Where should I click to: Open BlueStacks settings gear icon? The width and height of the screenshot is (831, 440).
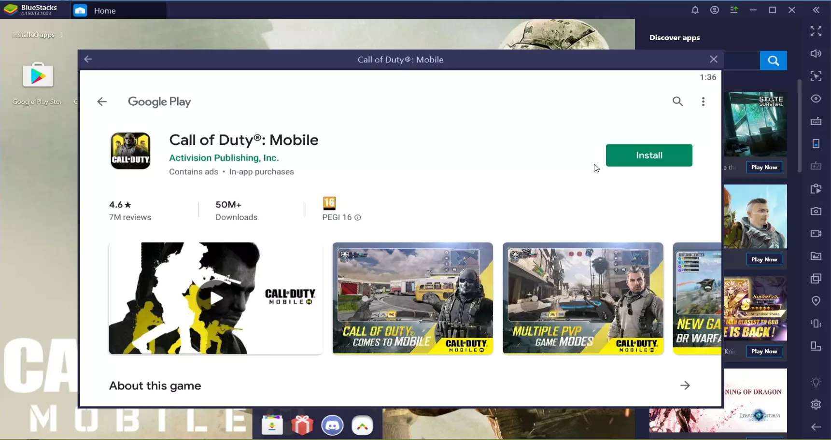point(816,405)
